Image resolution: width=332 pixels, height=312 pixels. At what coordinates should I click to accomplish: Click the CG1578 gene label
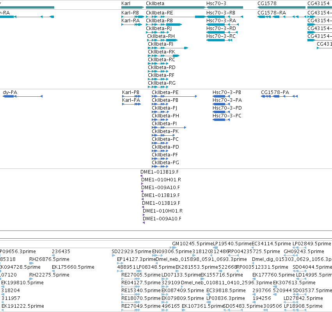267,4
